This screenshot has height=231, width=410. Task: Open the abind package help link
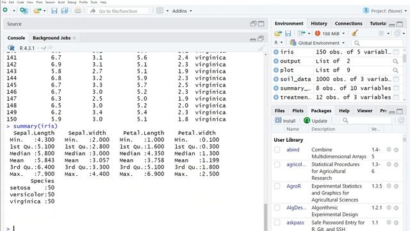pos(293,150)
